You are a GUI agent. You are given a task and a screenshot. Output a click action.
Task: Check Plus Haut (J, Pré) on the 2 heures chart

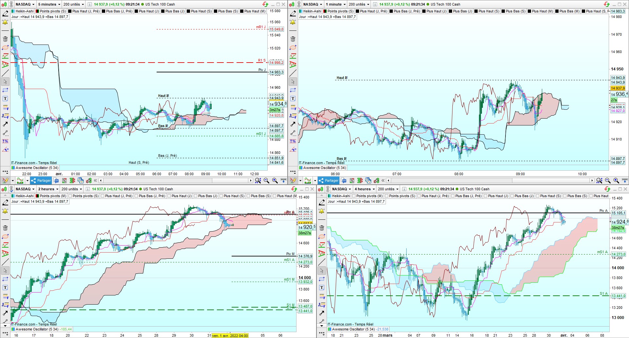pos(116,196)
